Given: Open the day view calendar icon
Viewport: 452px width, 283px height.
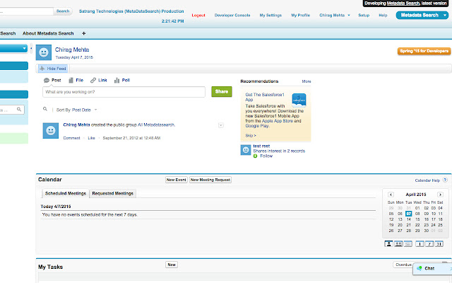Looking at the screenshot, I should pos(420,244).
